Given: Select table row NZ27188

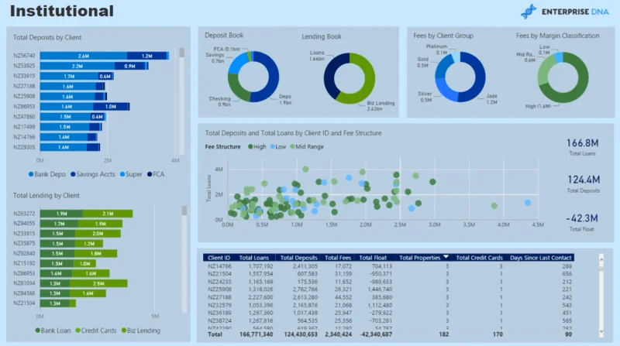Looking at the screenshot, I should click(x=388, y=297).
